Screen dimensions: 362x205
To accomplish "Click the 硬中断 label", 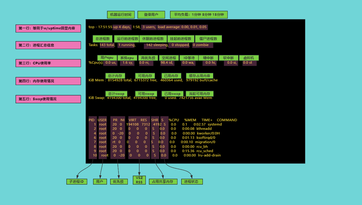I will coord(208,58).
